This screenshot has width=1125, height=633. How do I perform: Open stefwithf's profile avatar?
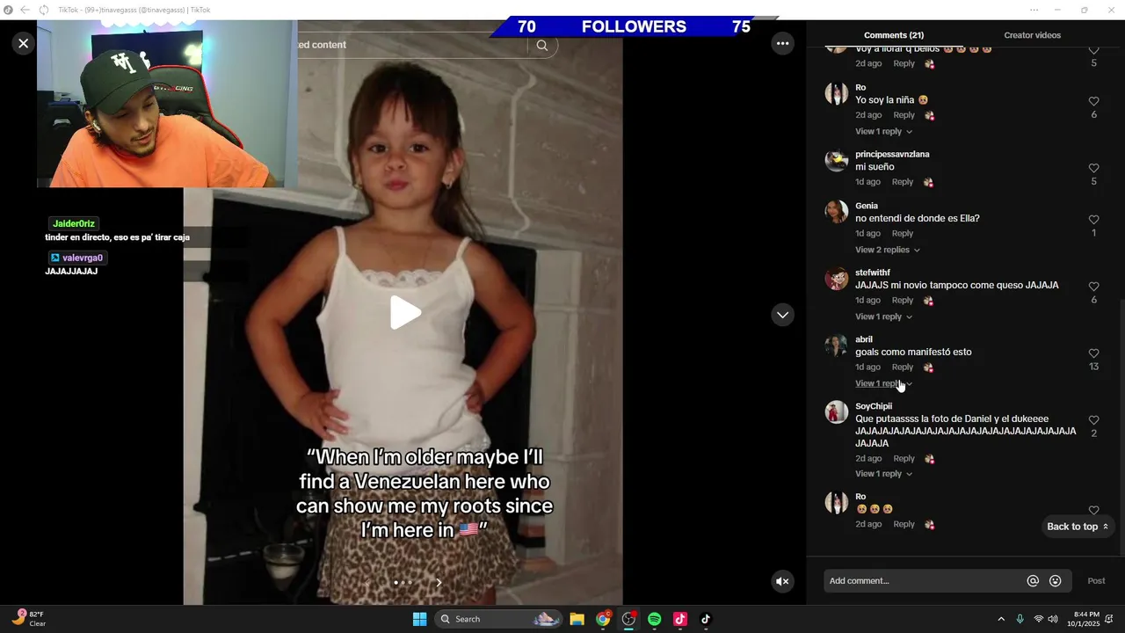point(836,279)
